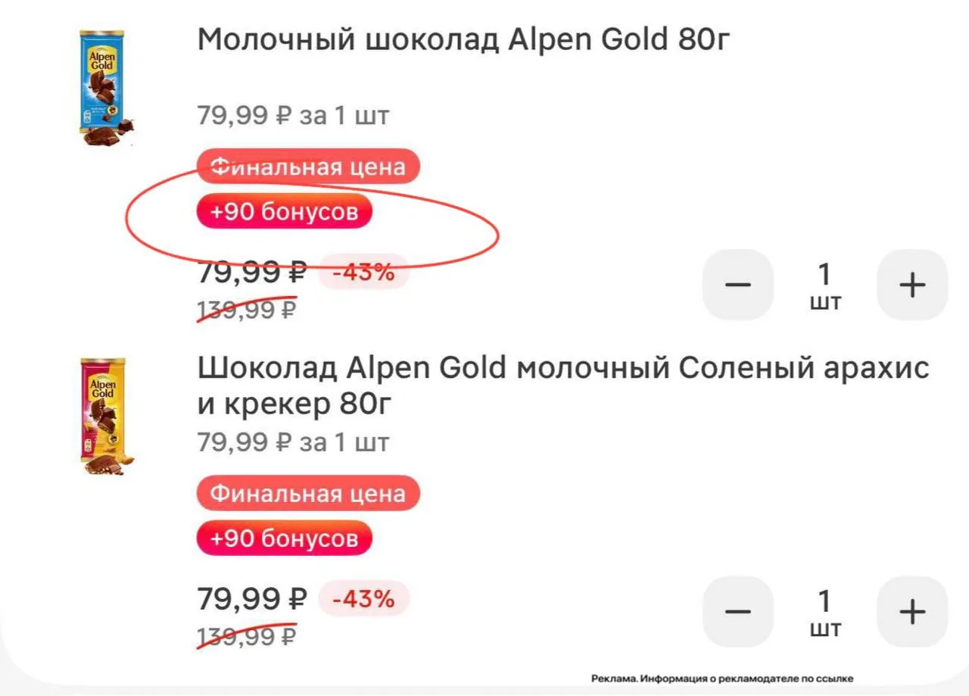
Task: Open the advertiser information link Реклама
Action: point(722,679)
